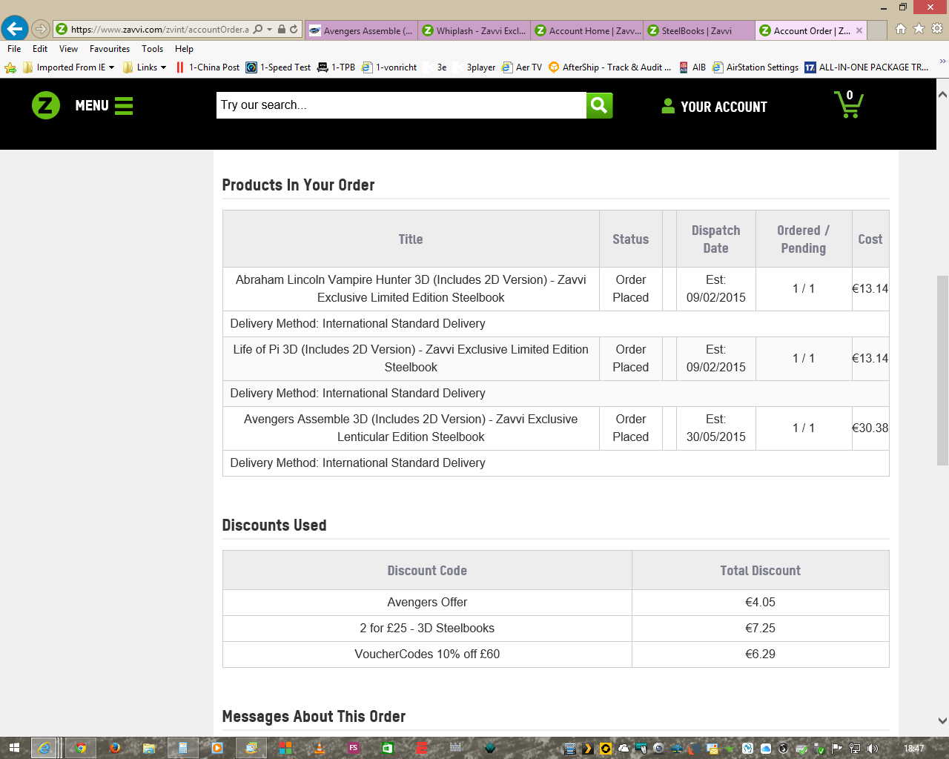The image size is (949, 759).
Task: Open the Help menu
Action: (x=184, y=49)
